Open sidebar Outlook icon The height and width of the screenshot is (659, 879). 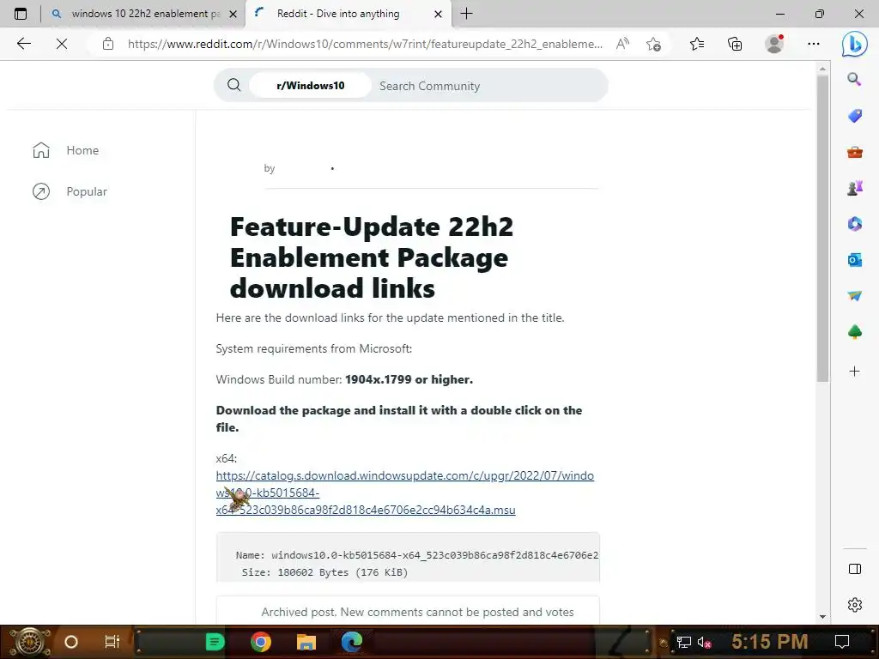[x=854, y=259]
